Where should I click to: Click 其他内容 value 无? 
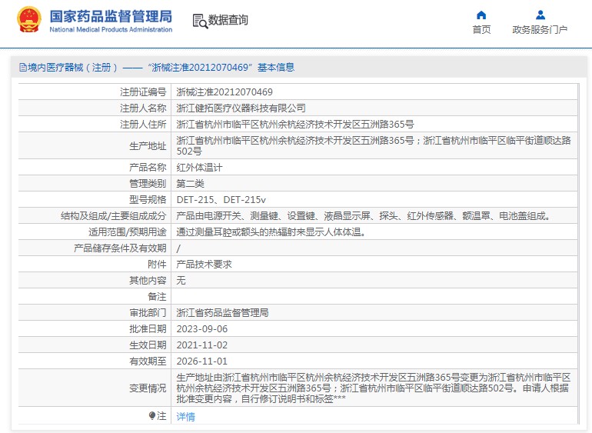[x=181, y=281]
